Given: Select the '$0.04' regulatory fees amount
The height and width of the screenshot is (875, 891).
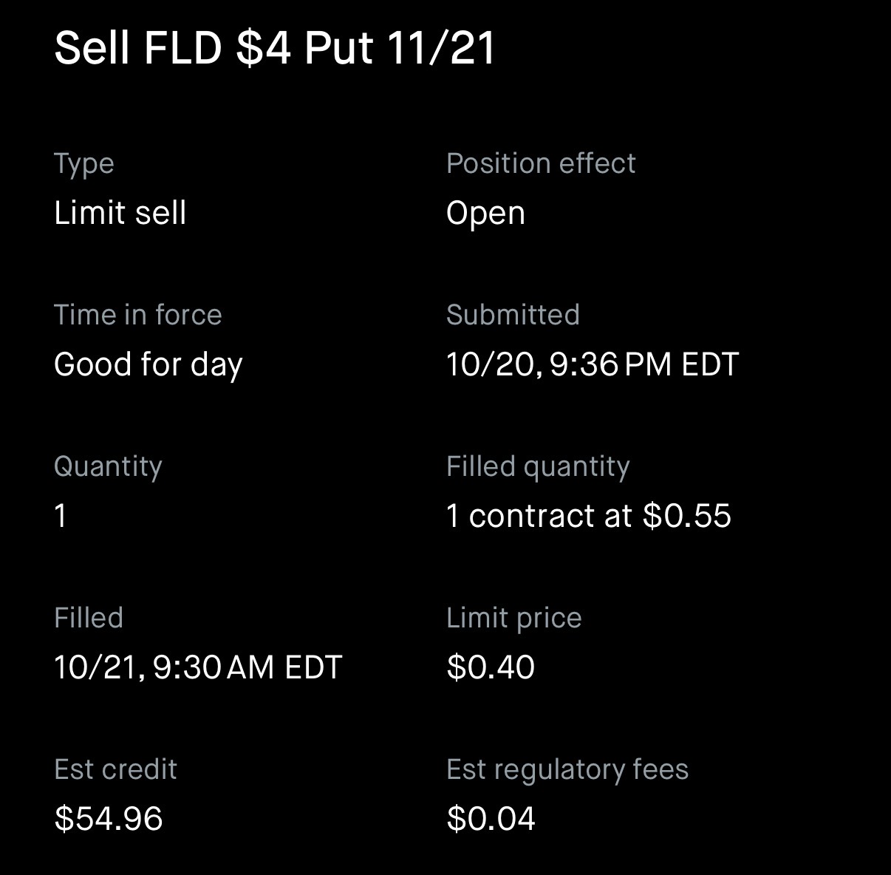Looking at the screenshot, I should 491,819.
